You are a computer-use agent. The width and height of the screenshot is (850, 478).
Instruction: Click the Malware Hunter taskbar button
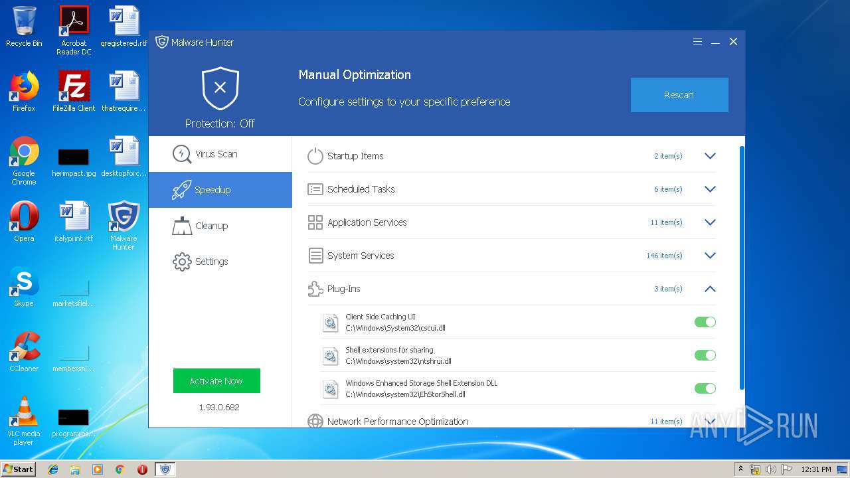coord(165,469)
